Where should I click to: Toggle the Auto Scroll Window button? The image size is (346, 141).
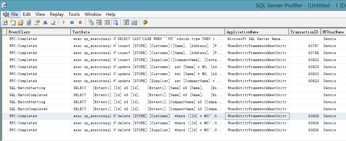coord(116,22)
